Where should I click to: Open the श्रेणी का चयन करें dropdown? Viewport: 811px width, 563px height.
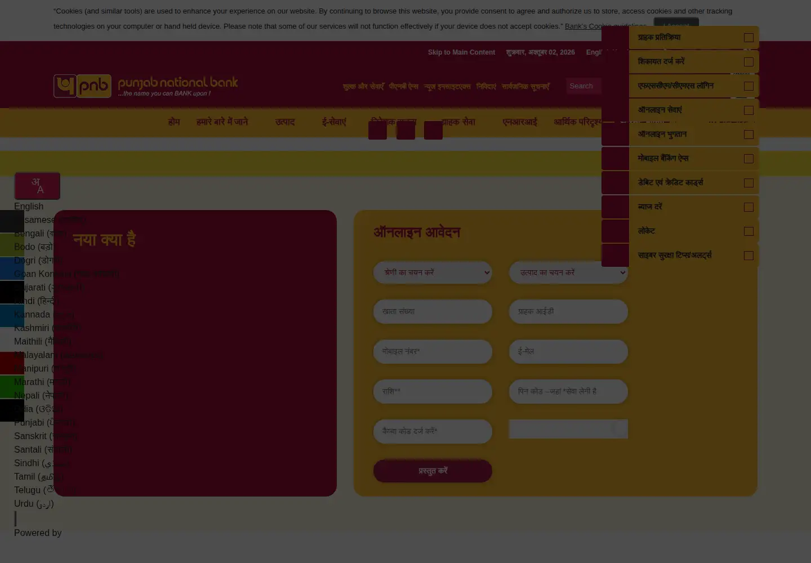click(433, 272)
